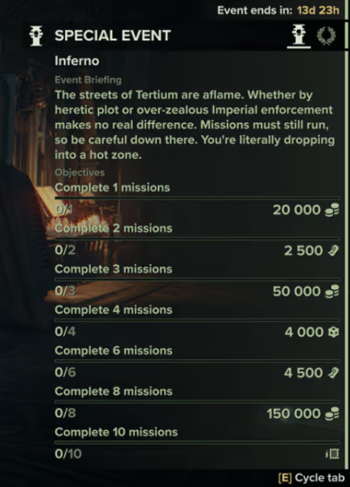Click the Complete 1 missions progress bar

pos(196,198)
